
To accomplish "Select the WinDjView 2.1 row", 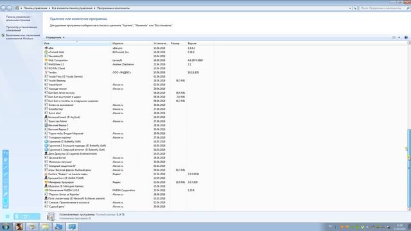I will point(128,64).
